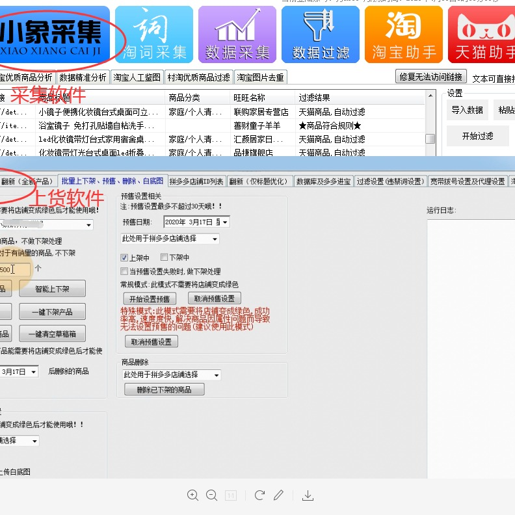Open the 翻新(仅标题优化) tab
Image resolution: width=515 pixels, height=515 pixels.
[259, 181]
